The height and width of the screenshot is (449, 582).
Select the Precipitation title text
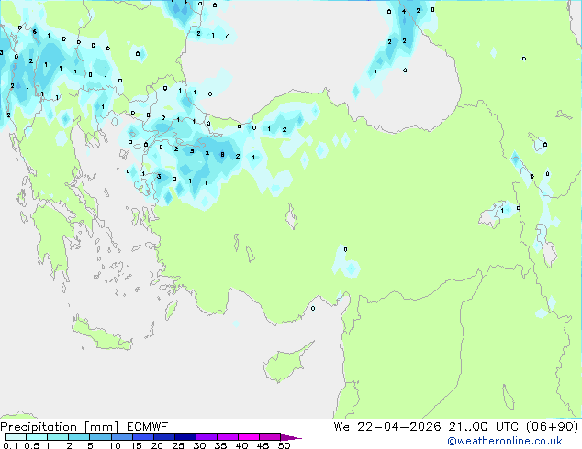point(39,427)
